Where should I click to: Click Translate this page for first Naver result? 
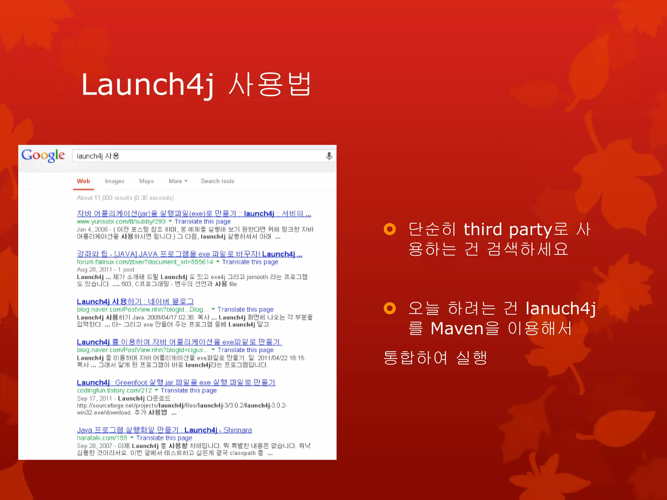246,309
